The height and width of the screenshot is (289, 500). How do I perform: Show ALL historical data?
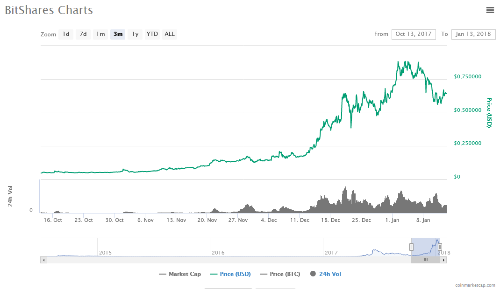170,34
